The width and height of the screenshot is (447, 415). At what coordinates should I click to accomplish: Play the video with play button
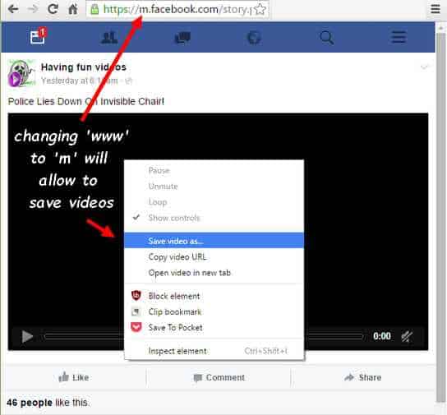pos(27,336)
